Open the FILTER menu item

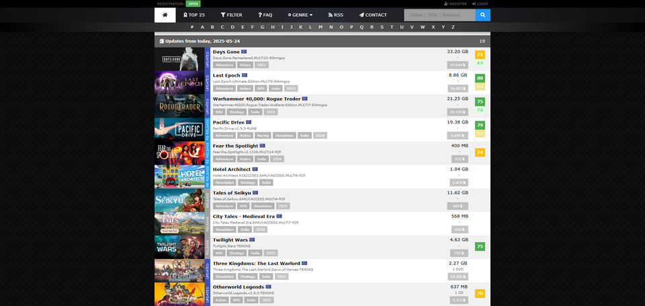(231, 15)
